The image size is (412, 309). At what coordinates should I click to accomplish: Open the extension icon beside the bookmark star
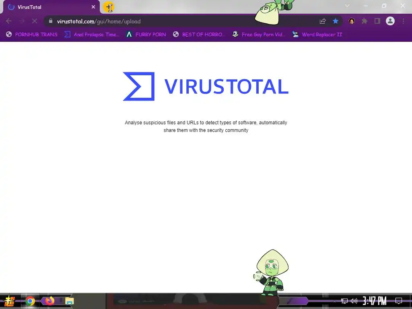[352, 21]
